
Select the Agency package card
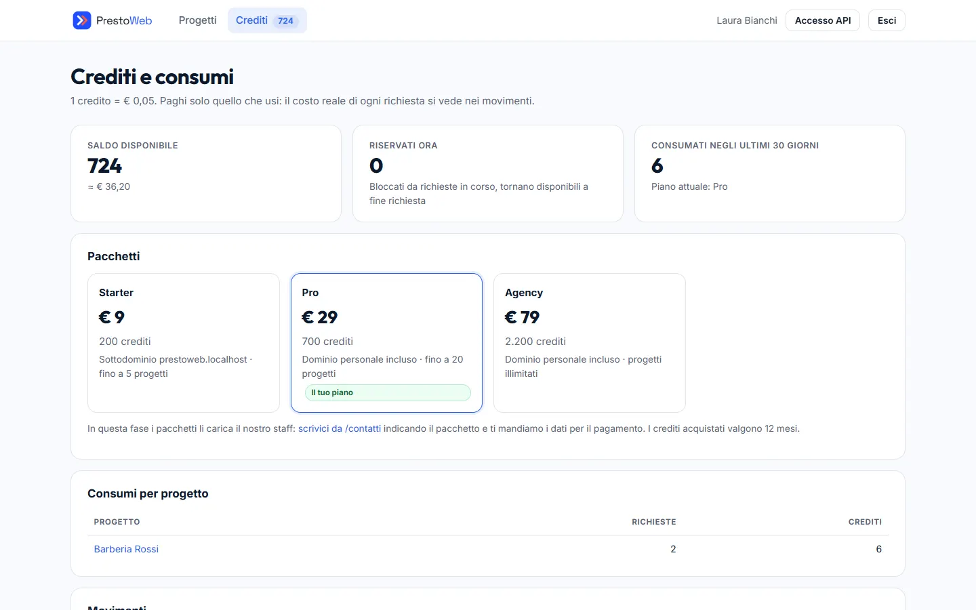[x=590, y=343]
